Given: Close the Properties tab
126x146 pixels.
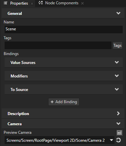Looking at the screenshot, I should [x=32, y=4].
